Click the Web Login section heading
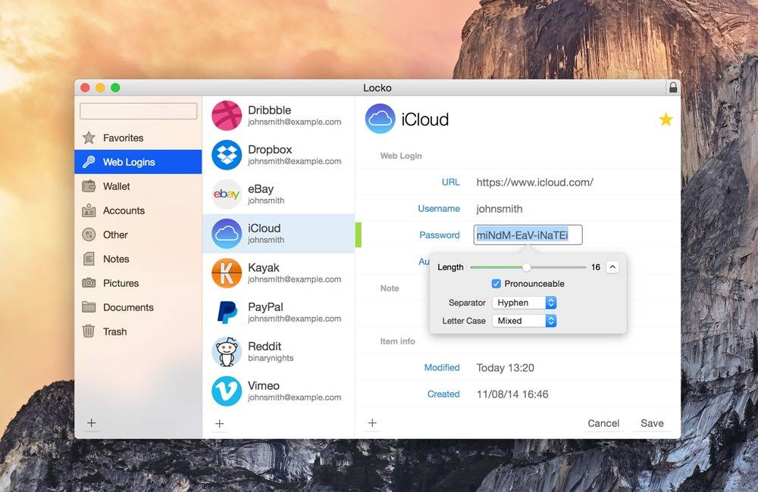Viewport: 758px width, 492px height. coord(401,155)
